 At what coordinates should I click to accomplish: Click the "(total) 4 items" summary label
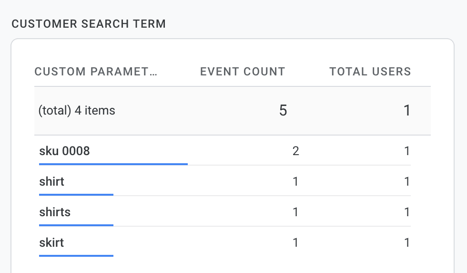pyautogui.click(x=77, y=111)
